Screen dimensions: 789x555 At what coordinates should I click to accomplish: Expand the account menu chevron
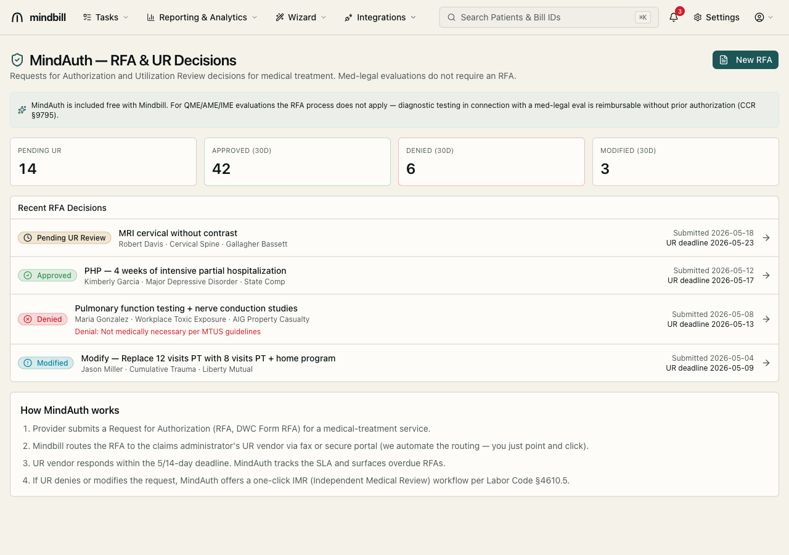pos(771,17)
